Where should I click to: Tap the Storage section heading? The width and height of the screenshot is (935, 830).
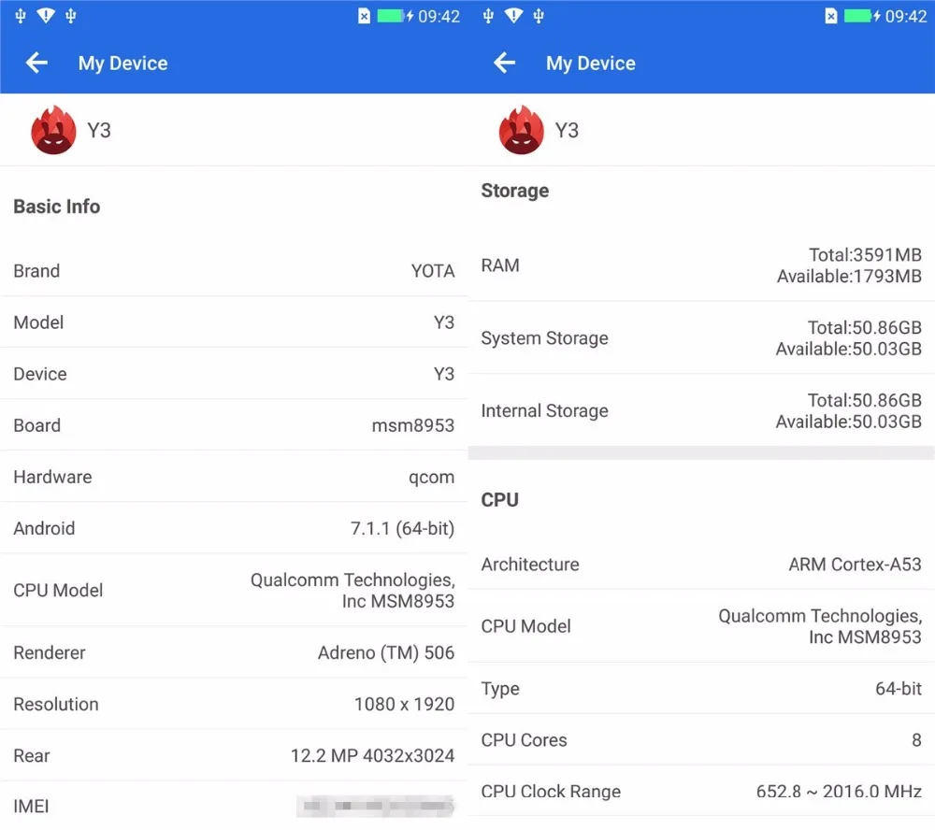point(515,192)
